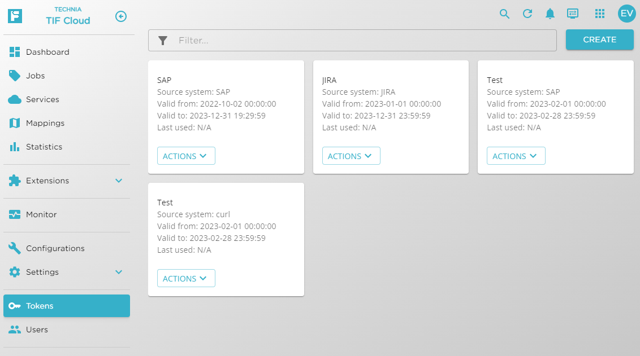
Task: Open ACTIONS dropdown on the JIRA token card
Action: click(x=351, y=156)
